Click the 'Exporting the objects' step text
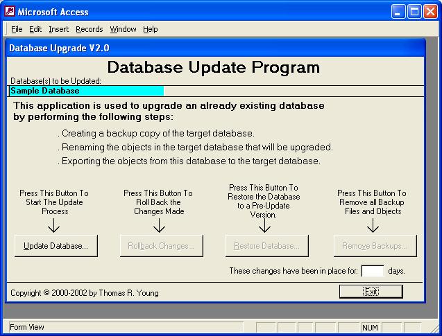The image size is (442, 336). [189, 161]
